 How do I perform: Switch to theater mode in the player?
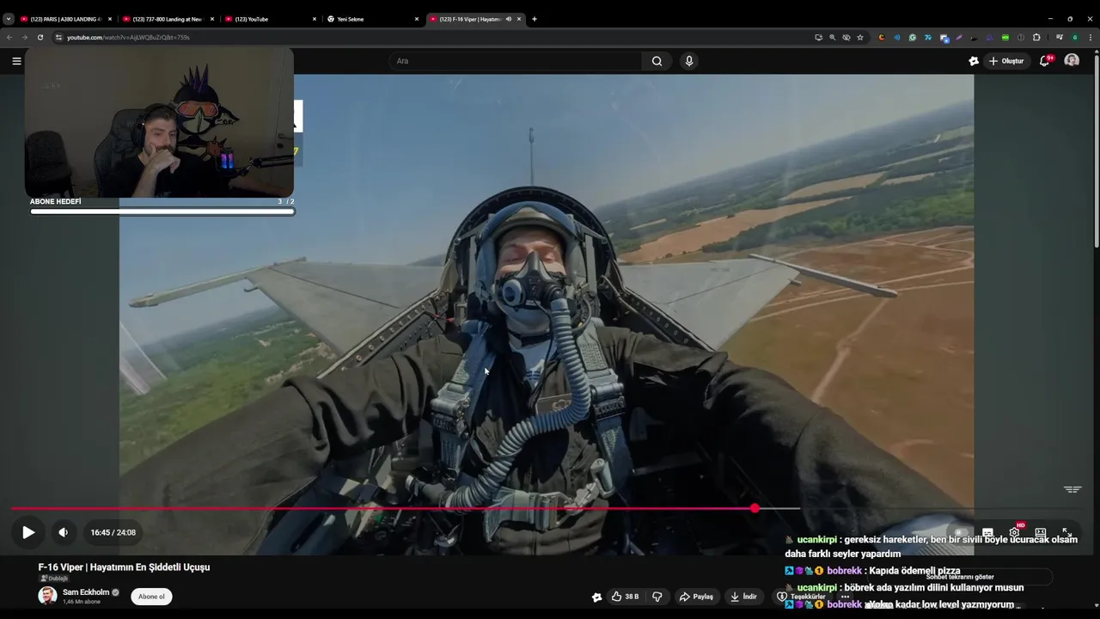tap(1041, 532)
